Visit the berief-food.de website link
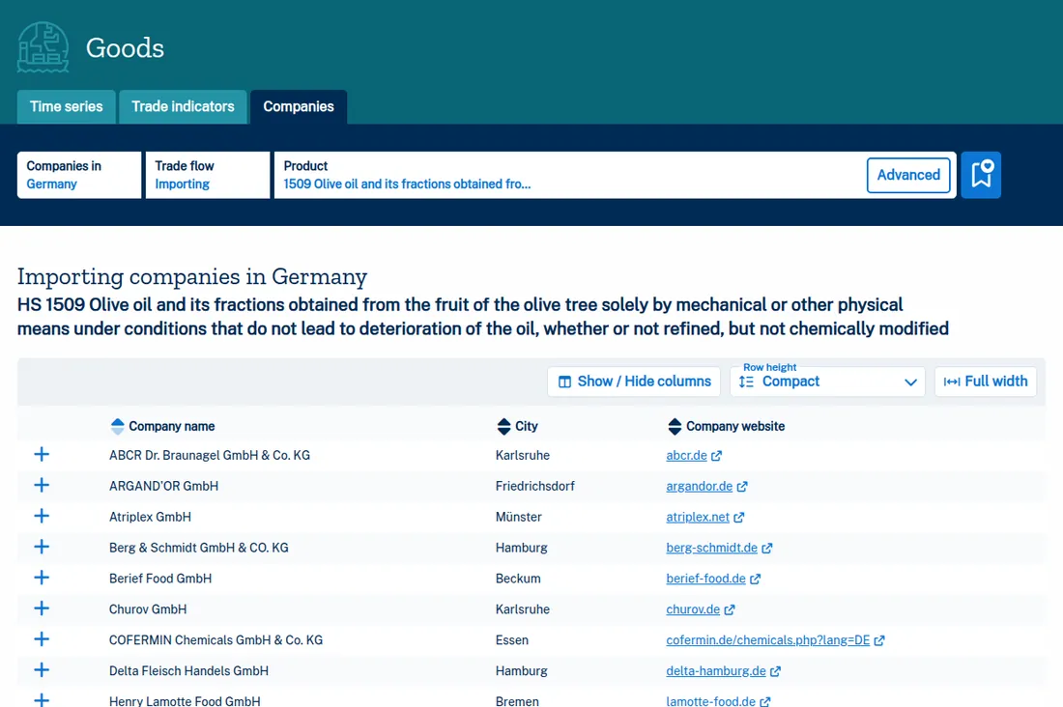The image size is (1063, 707). 705,579
